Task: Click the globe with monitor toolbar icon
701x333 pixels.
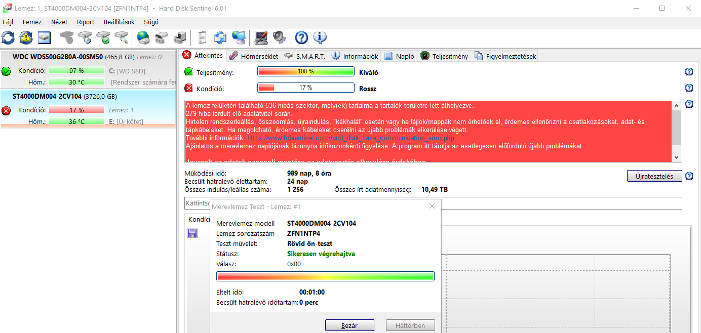Action: [239, 37]
